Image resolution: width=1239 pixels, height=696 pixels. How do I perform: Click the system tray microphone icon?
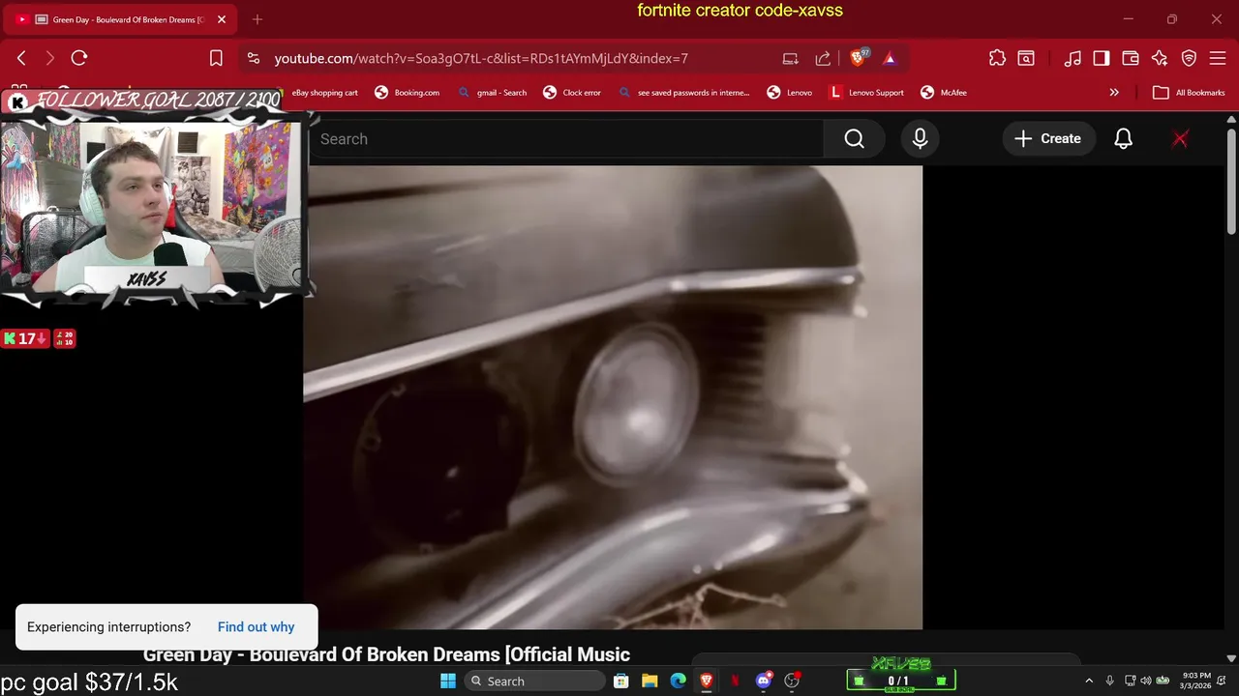tap(1110, 681)
